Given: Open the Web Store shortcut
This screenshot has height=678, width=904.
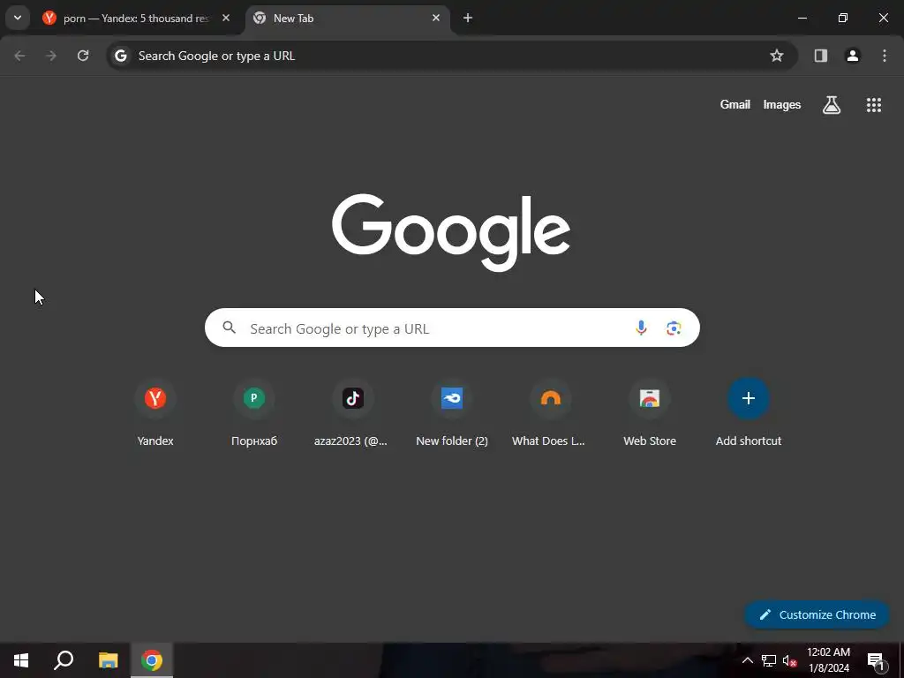Looking at the screenshot, I should pos(650,411).
